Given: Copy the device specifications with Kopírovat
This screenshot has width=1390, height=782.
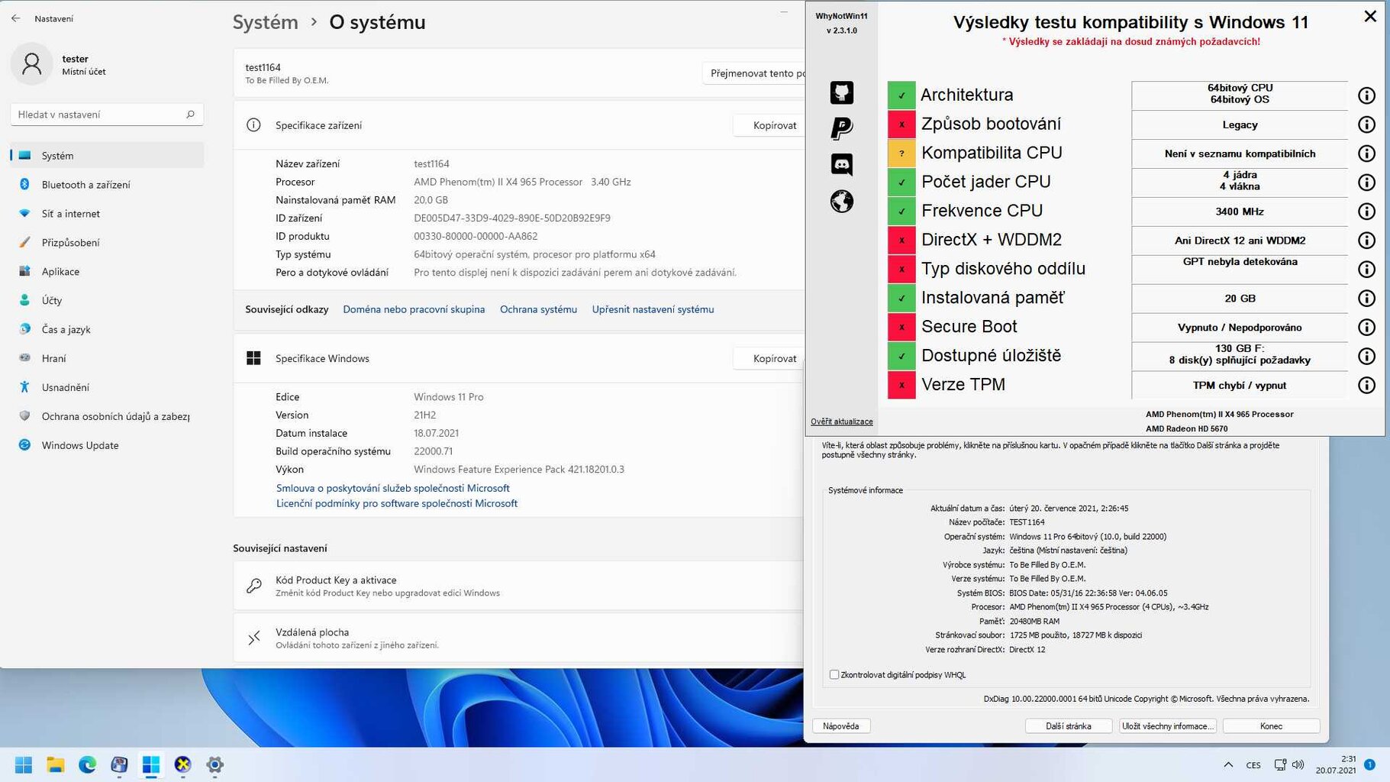Looking at the screenshot, I should (773, 125).
